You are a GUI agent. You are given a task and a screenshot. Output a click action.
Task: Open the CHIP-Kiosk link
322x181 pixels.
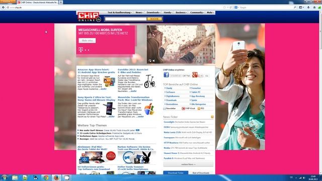(x=188, y=109)
